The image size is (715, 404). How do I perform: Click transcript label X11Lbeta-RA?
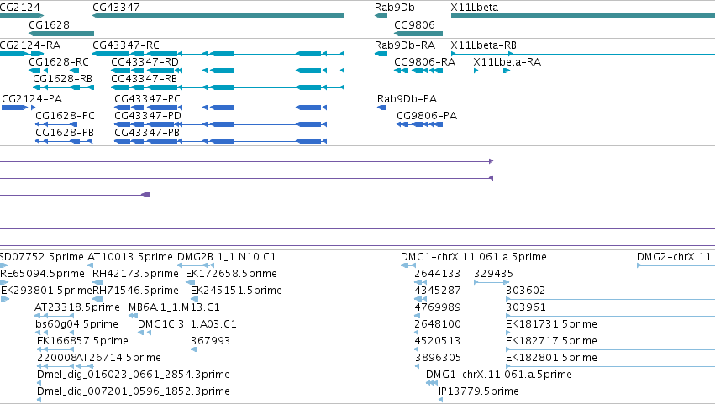pos(507,61)
